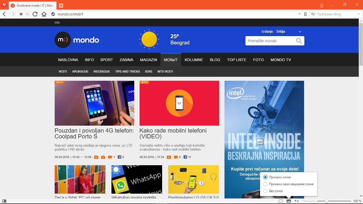The width and height of the screenshot is (363, 204).
Task: Open a new tab with the plus button
Action: tap(61, 6)
